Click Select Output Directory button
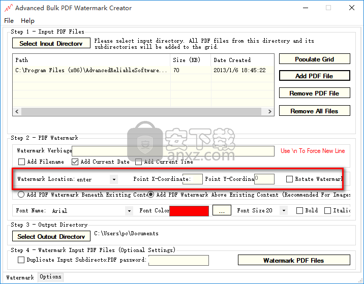This screenshot has width=364, height=284. pyautogui.click(x=51, y=236)
